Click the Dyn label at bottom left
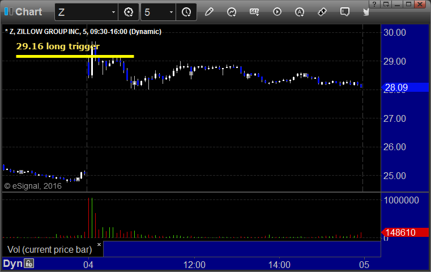 pyautogui.click(x=12, y=263)
